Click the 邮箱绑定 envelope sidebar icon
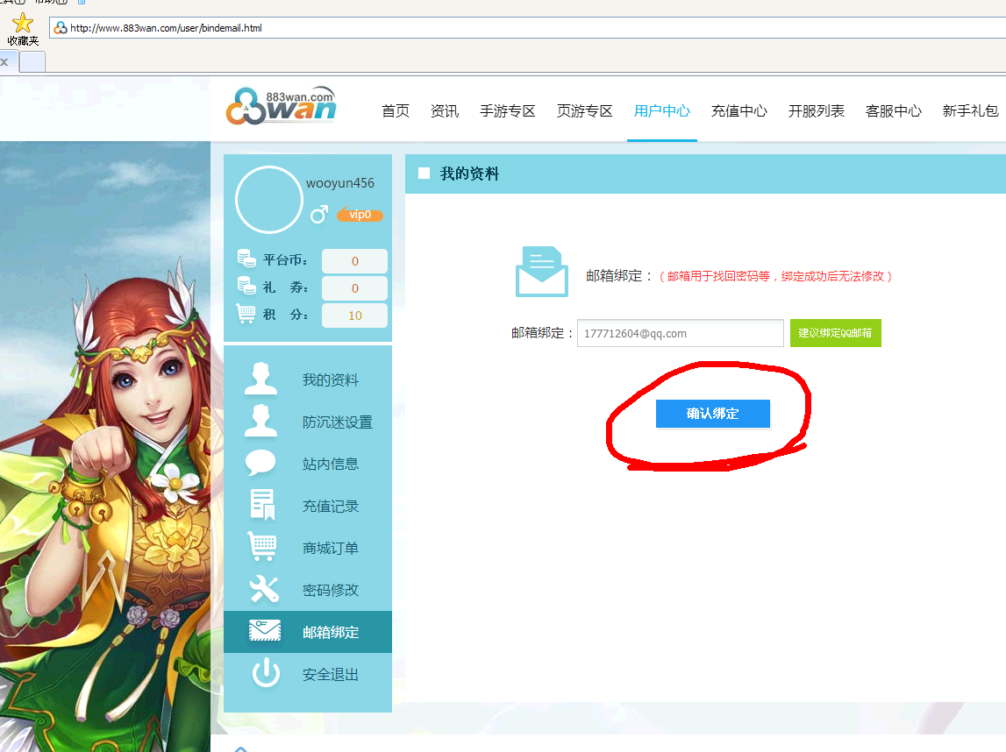This screenshot has height=752, width=1006. point(264,631)
